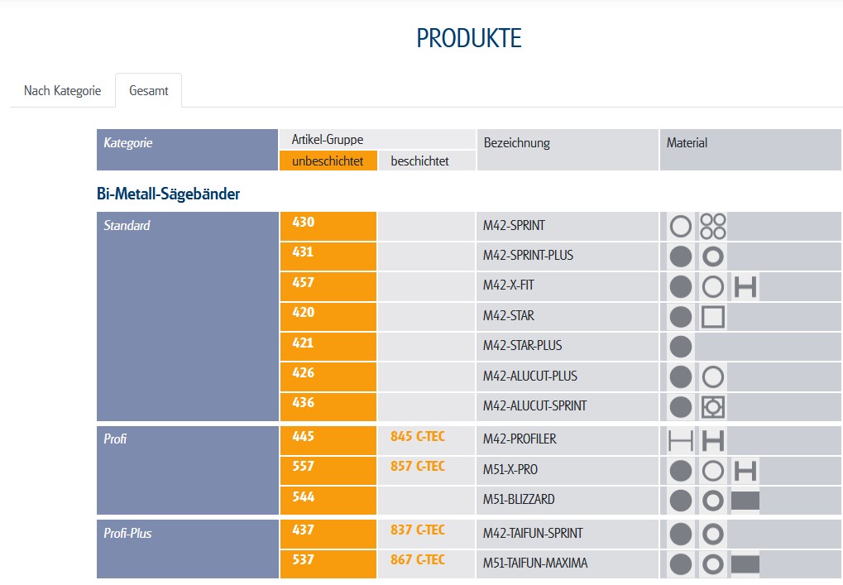Click the four-circles bundle icon for M42-SPRINT
This screenshot has width=843, height=585.
(712, 225)
